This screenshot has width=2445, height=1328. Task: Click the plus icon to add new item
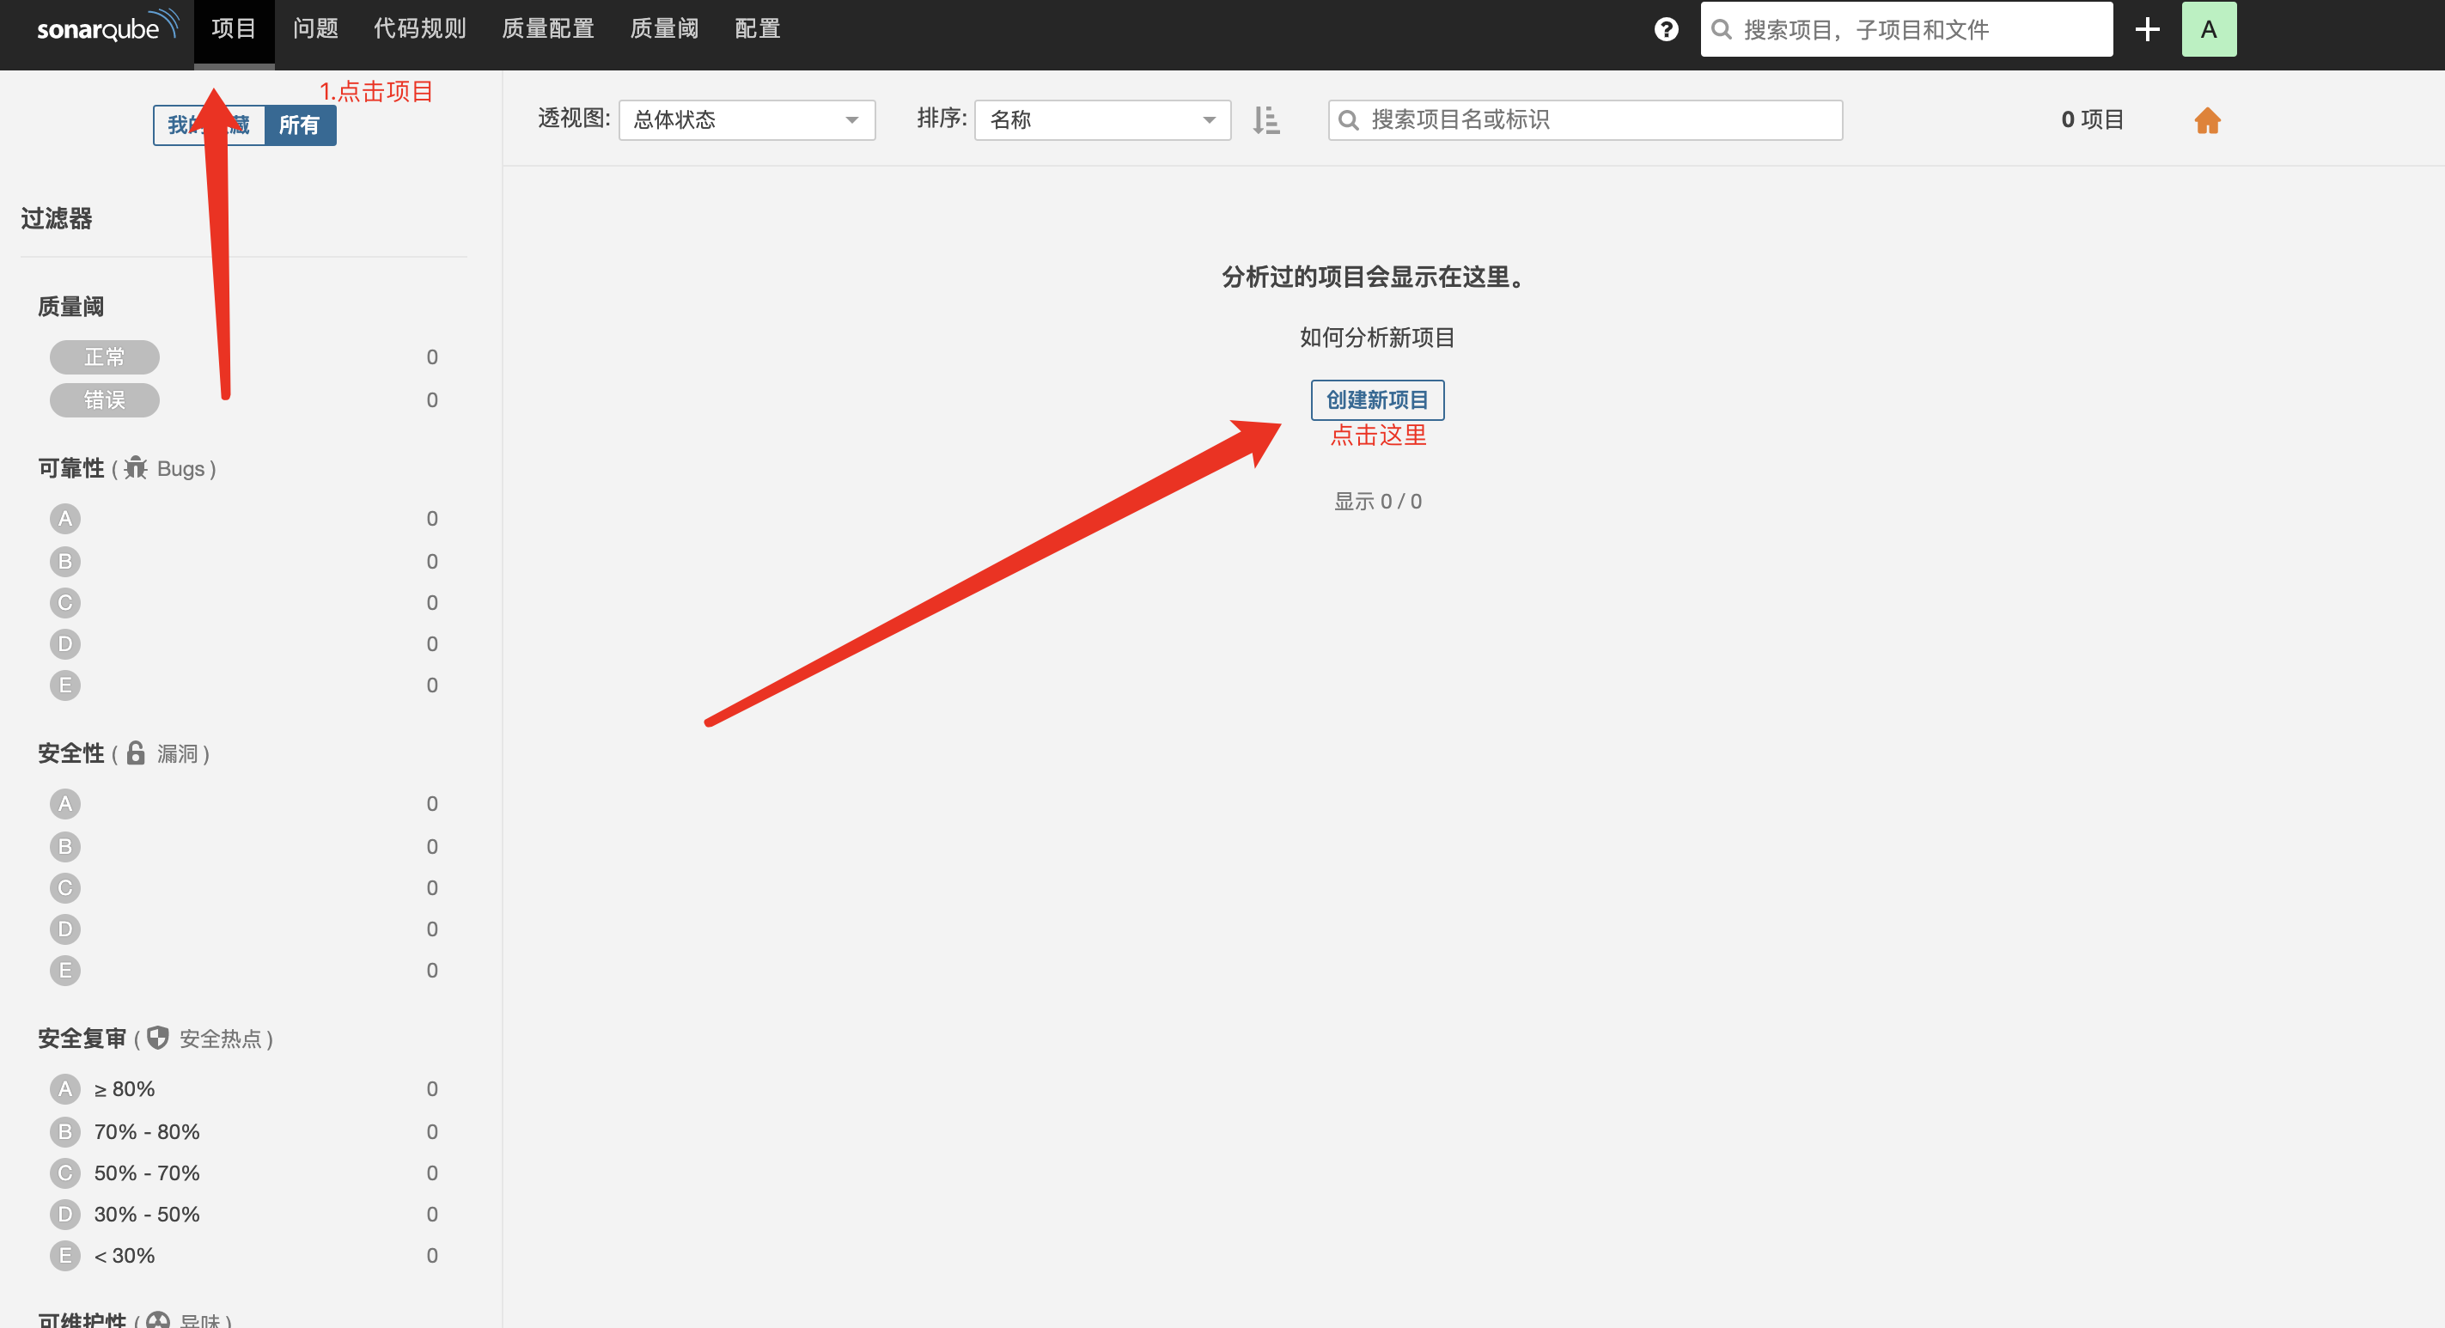[x=2147, y=28]
